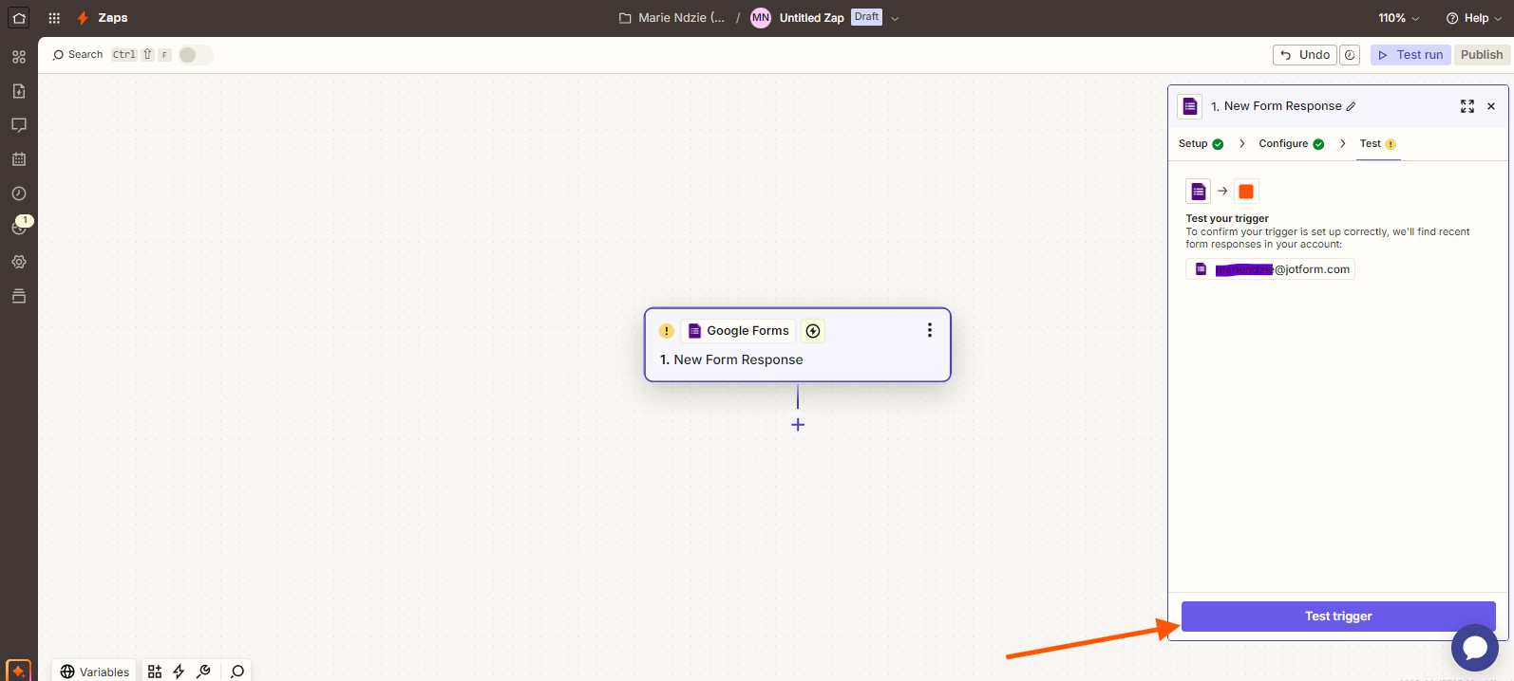
Task: Click the MN user avatar
Action: coord(761,18)
